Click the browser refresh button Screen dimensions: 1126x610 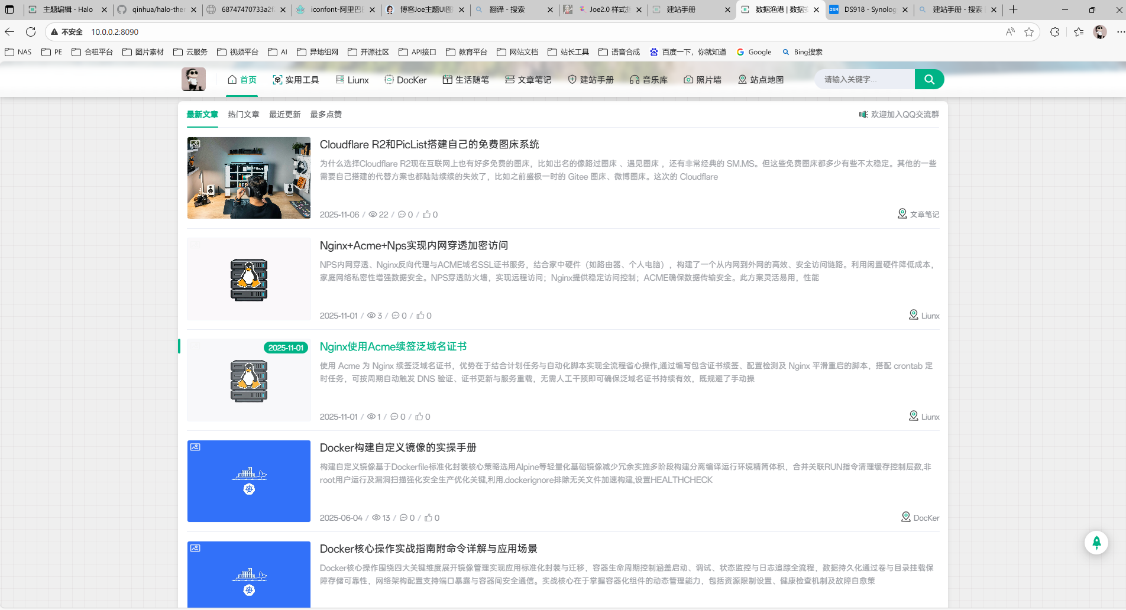pyautogui.click(x=31, y=31)
